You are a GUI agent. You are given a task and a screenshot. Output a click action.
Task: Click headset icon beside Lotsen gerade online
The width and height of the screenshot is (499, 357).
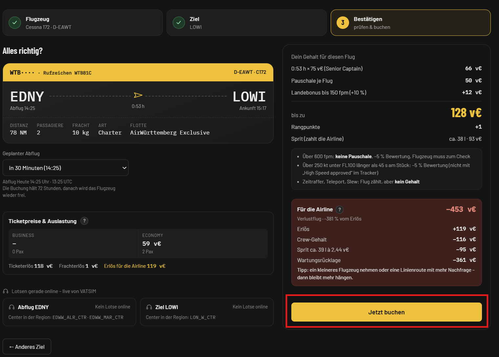click(x=6, y=291)
